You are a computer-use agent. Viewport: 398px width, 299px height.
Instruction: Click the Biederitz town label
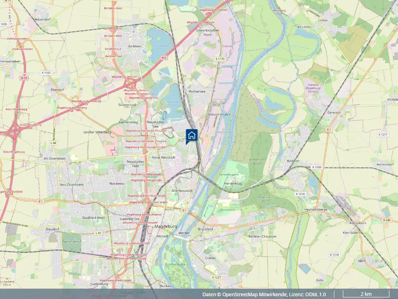293,161
